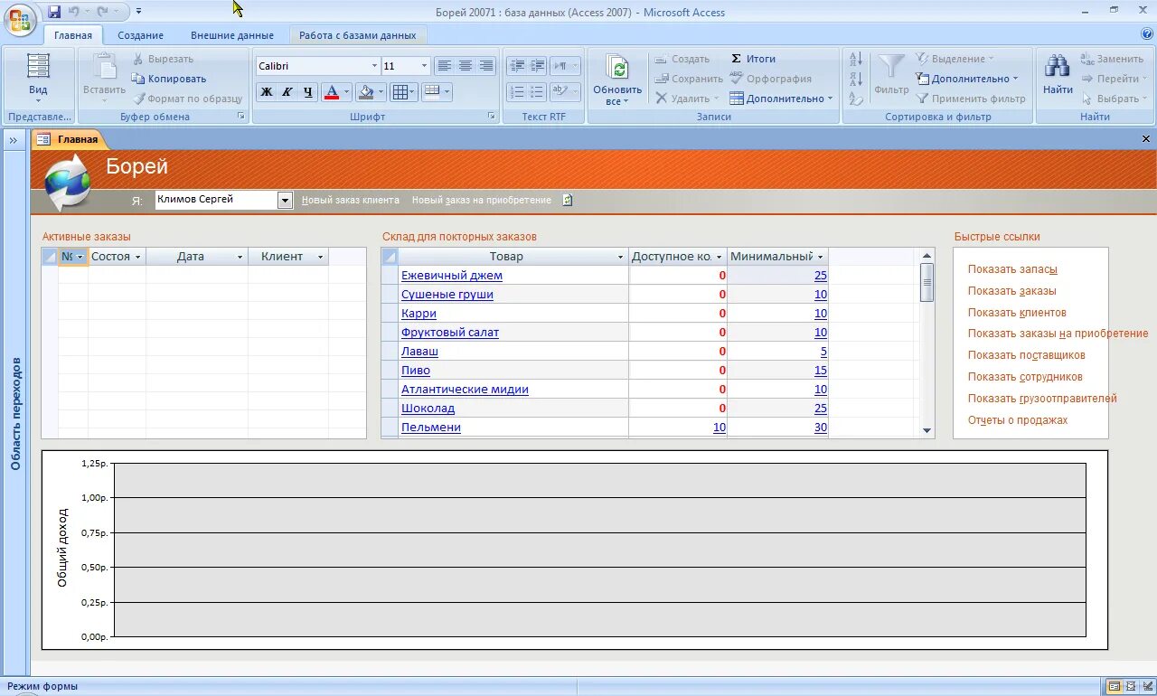The width and height of the screenshot is (1157, 696).
Task: Open Ежевичный джем product link
Action: pos(452,276)
